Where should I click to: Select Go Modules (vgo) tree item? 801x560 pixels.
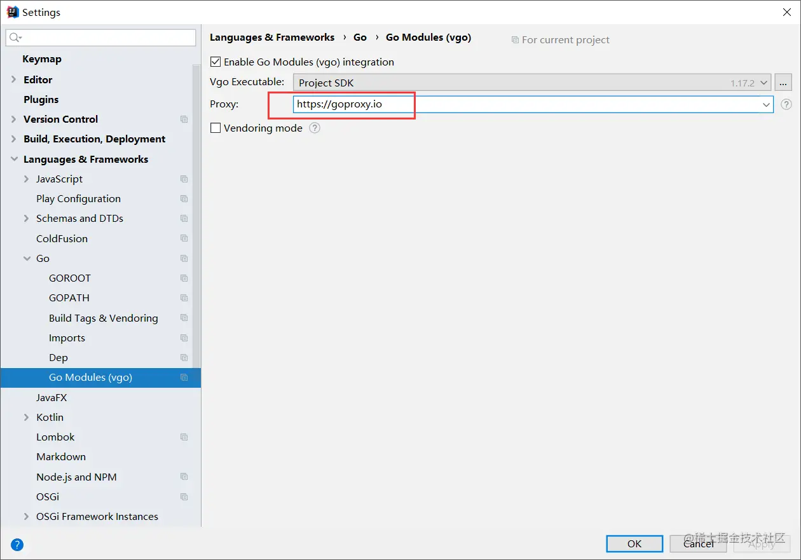point(100,378)
